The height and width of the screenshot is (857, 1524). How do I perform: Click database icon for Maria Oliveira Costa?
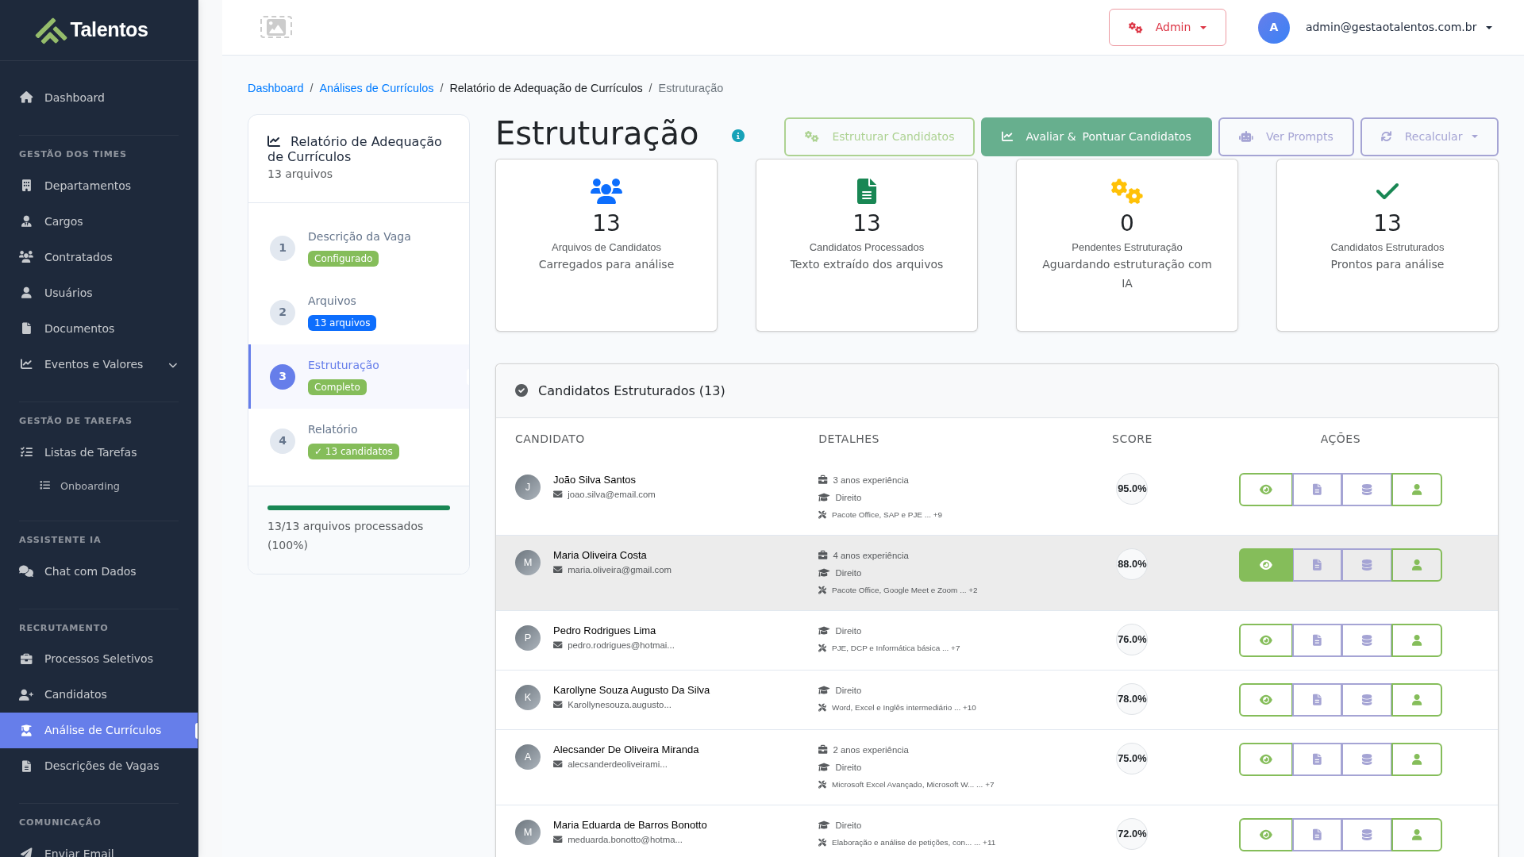pos(1366,565)
